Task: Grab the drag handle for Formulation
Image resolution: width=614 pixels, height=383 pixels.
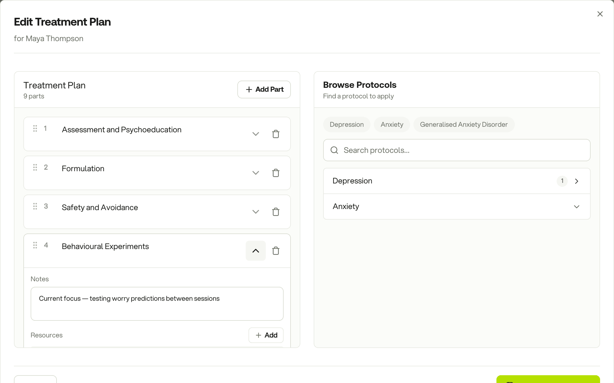Action: (35, 167)
